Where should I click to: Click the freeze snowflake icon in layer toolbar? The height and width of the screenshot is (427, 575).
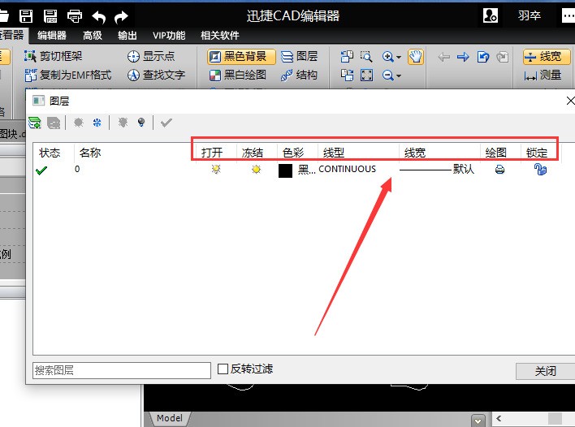97,123
